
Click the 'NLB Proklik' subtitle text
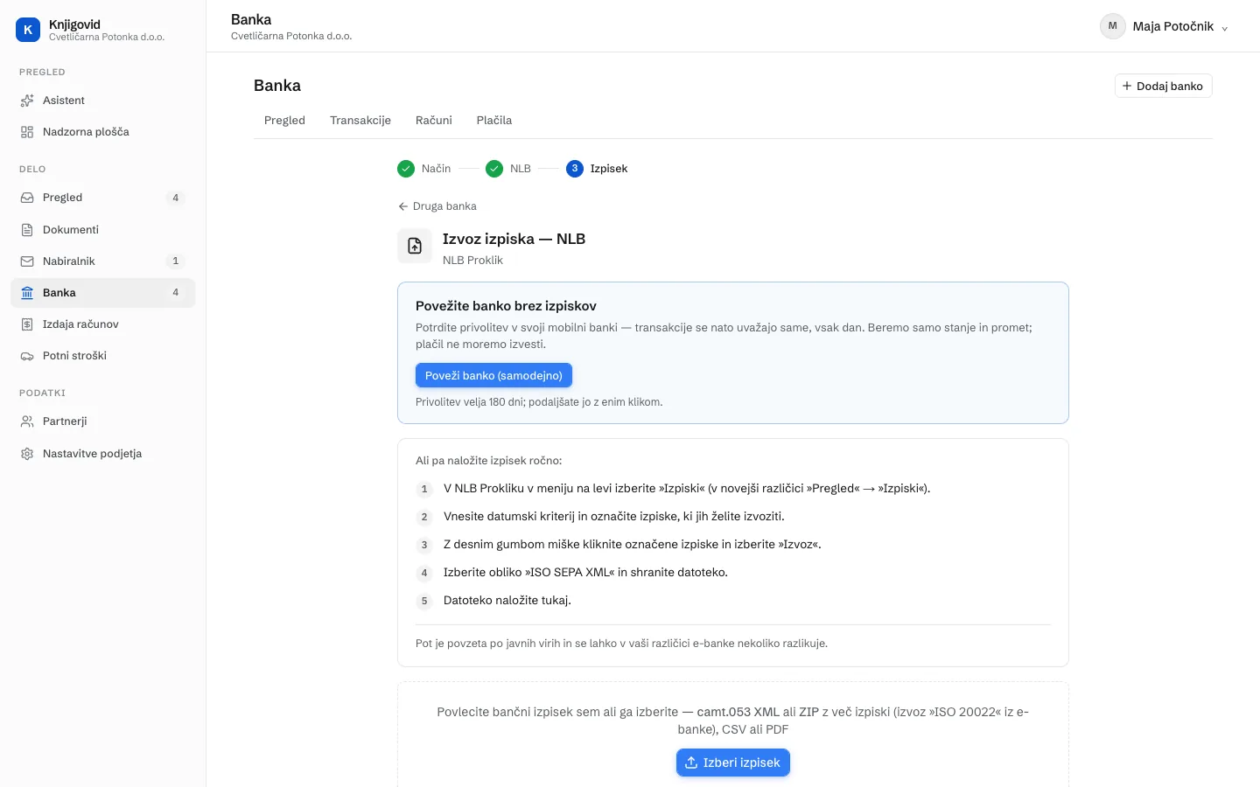[x=472, y=261]
